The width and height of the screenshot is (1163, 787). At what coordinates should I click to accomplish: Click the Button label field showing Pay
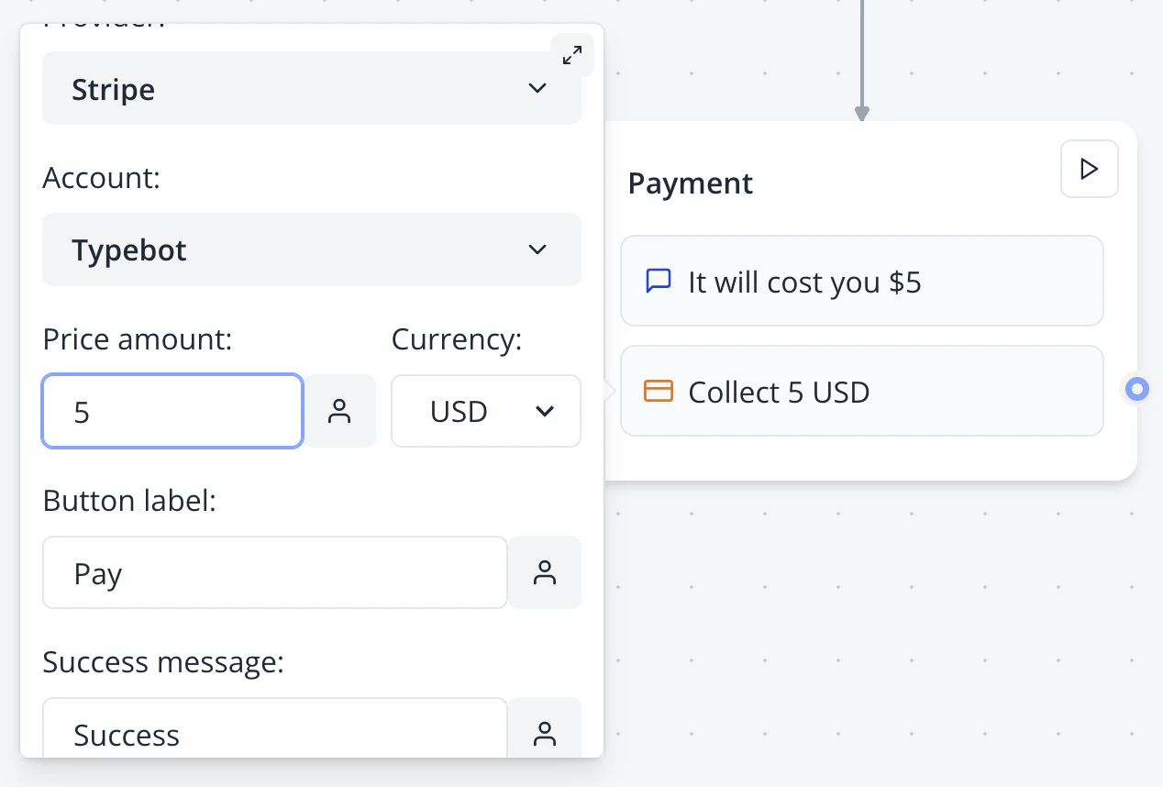click(274, 572)
